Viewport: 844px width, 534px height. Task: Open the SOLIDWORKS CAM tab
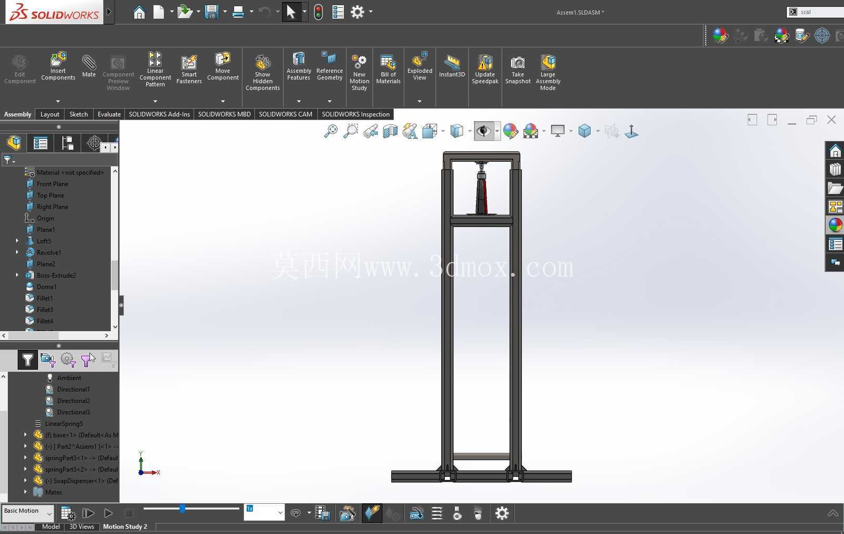(286, 114)
